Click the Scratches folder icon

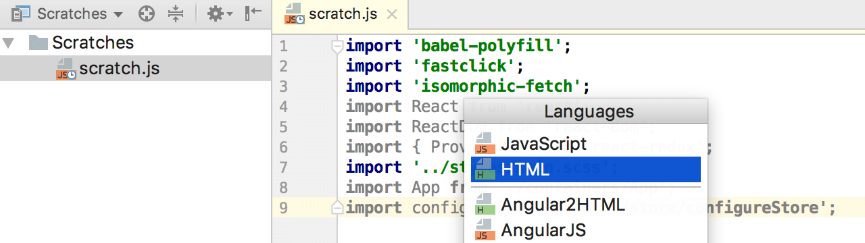[39, 43]
